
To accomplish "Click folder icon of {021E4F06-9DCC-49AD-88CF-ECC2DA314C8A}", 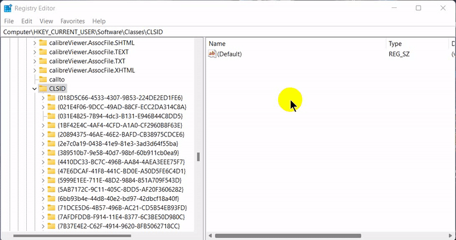I will pyautogui.click(x=51, y=107).
